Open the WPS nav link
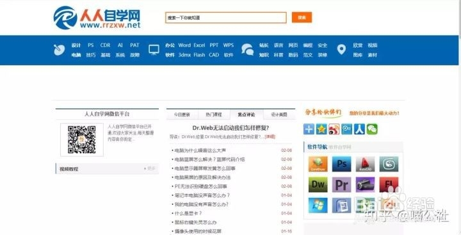Screen dimensions: 461x235 [229, 45]
